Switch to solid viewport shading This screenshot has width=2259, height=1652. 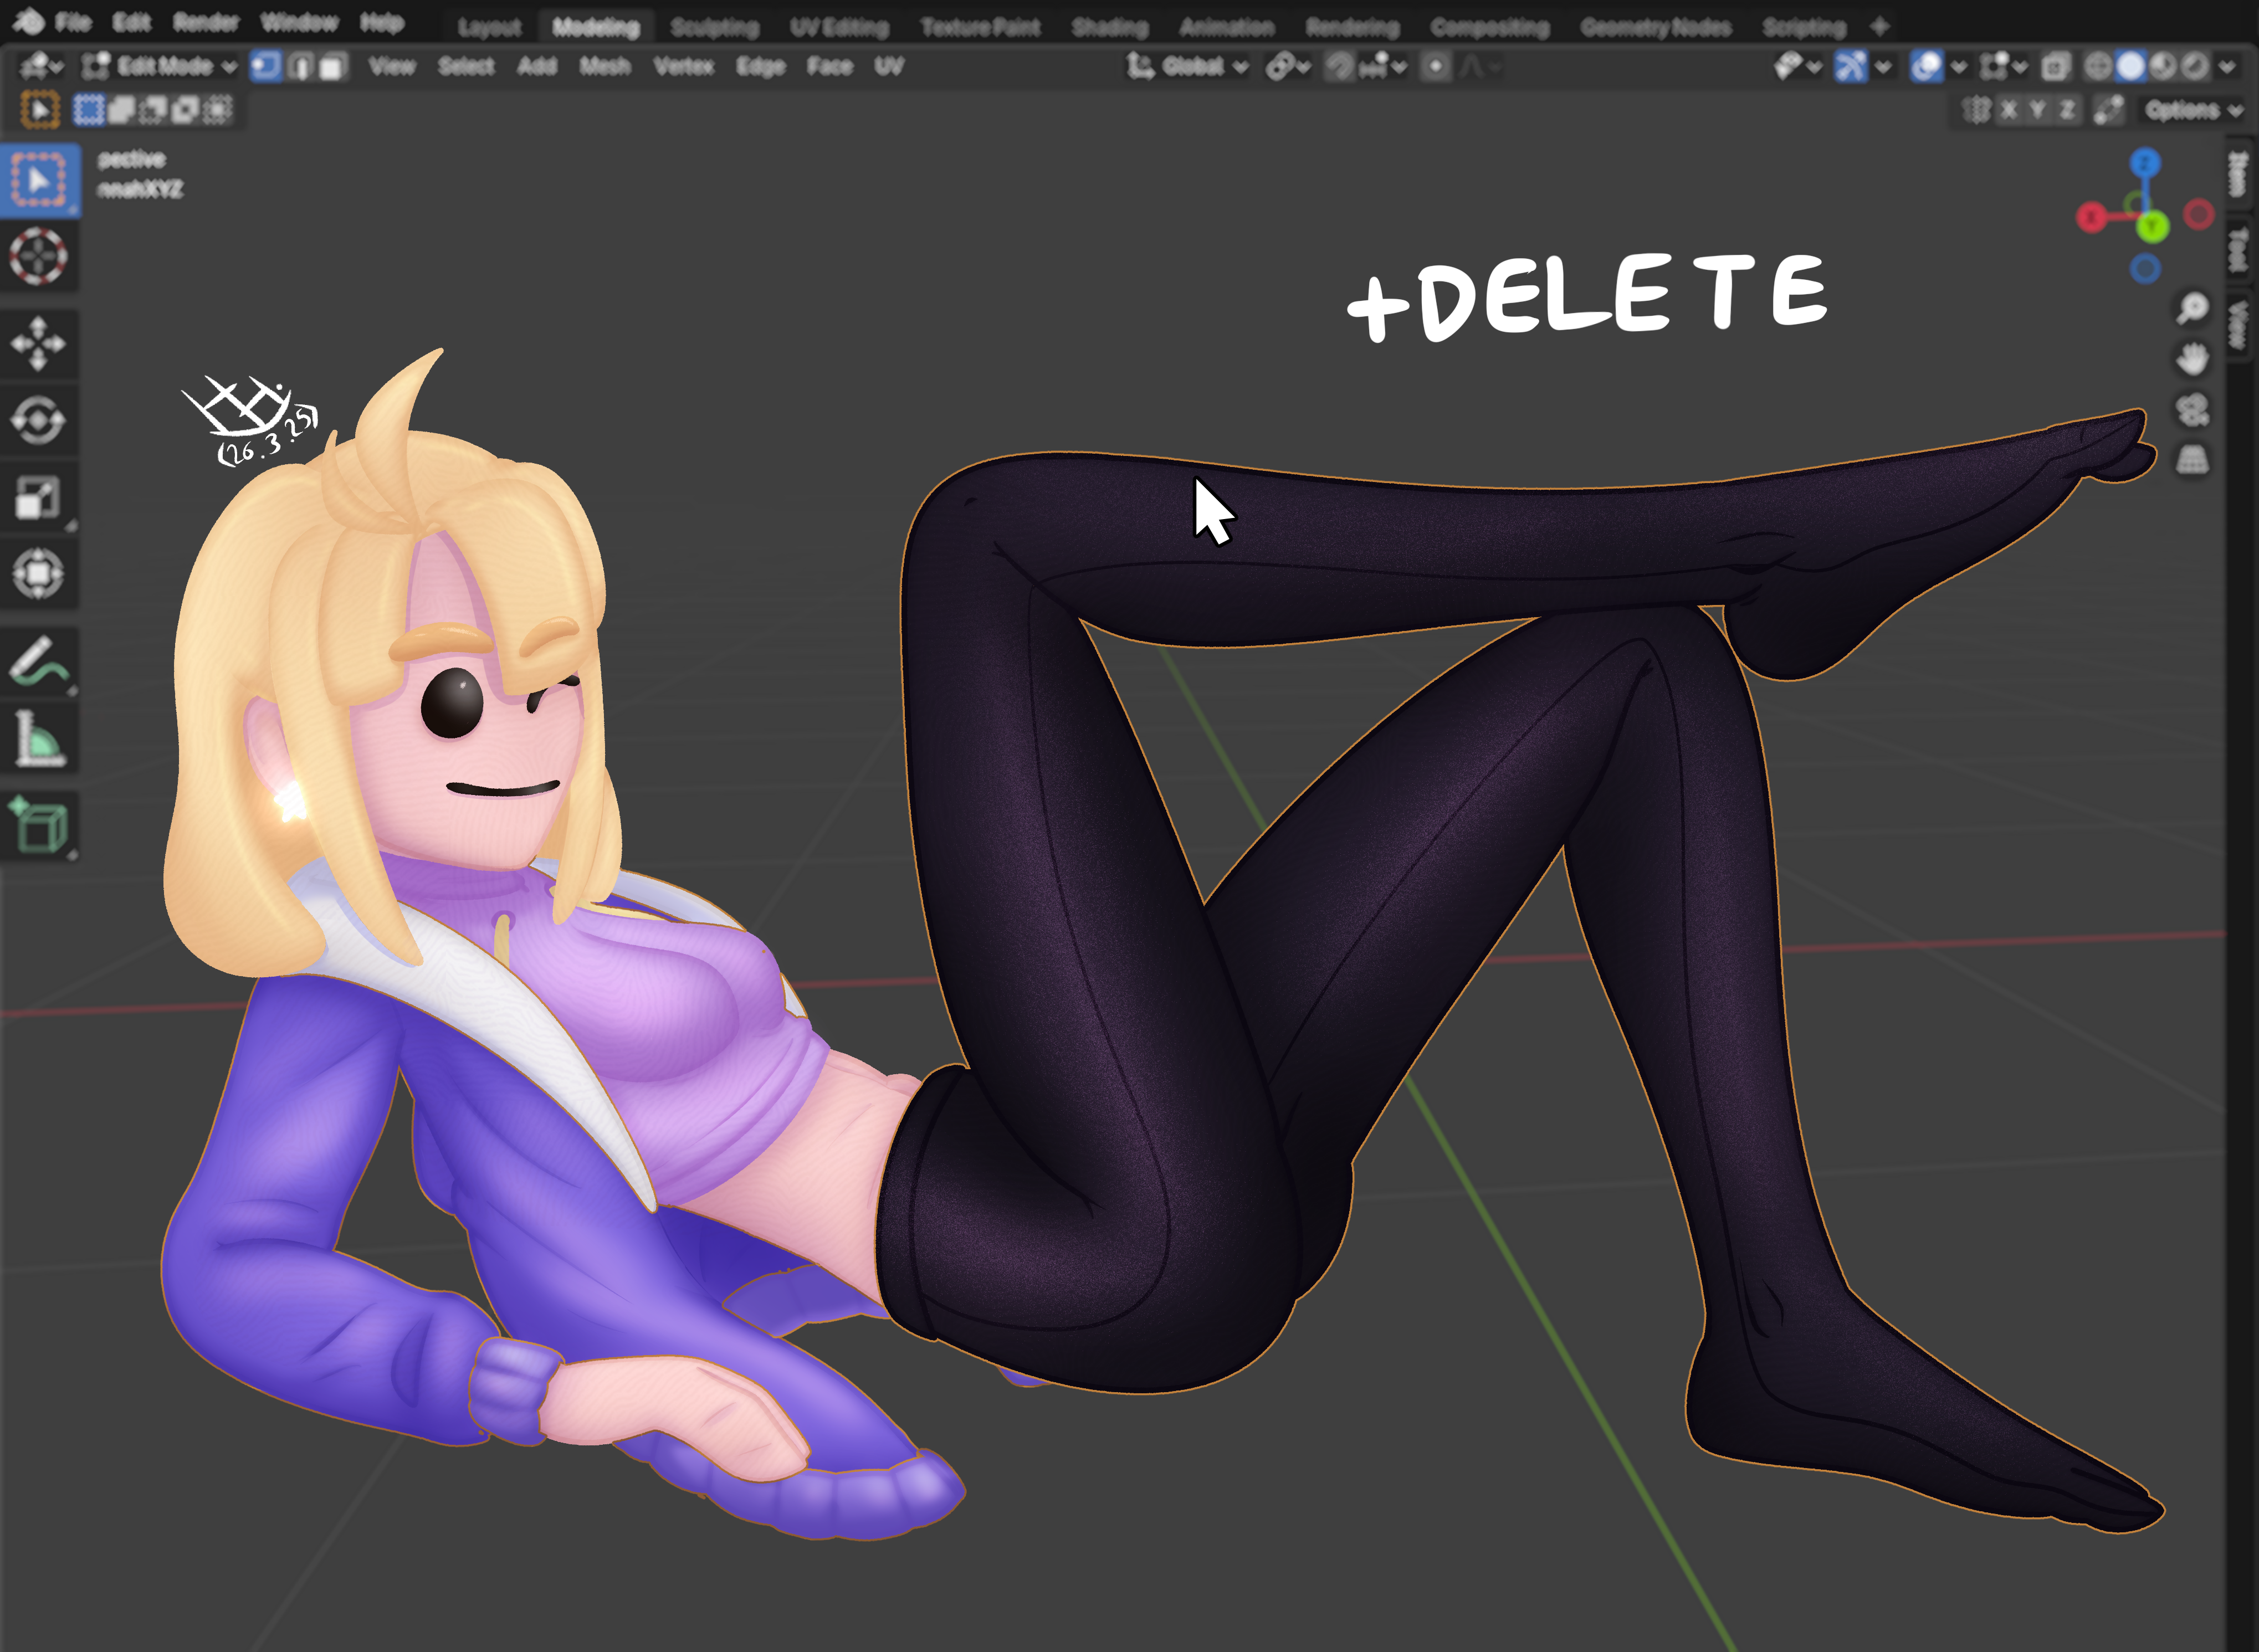click(2130, 67)
